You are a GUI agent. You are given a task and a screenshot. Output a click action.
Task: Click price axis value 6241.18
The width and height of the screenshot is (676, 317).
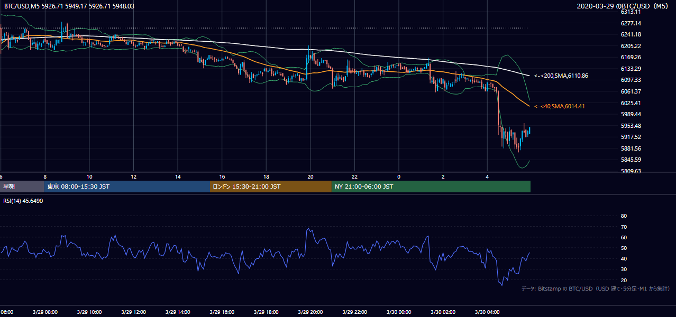(x=631, y=34)
